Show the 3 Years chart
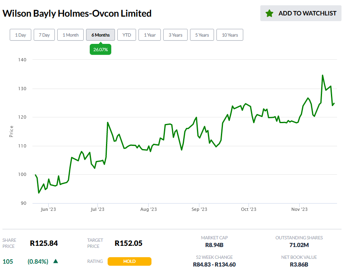 [175, 35]
